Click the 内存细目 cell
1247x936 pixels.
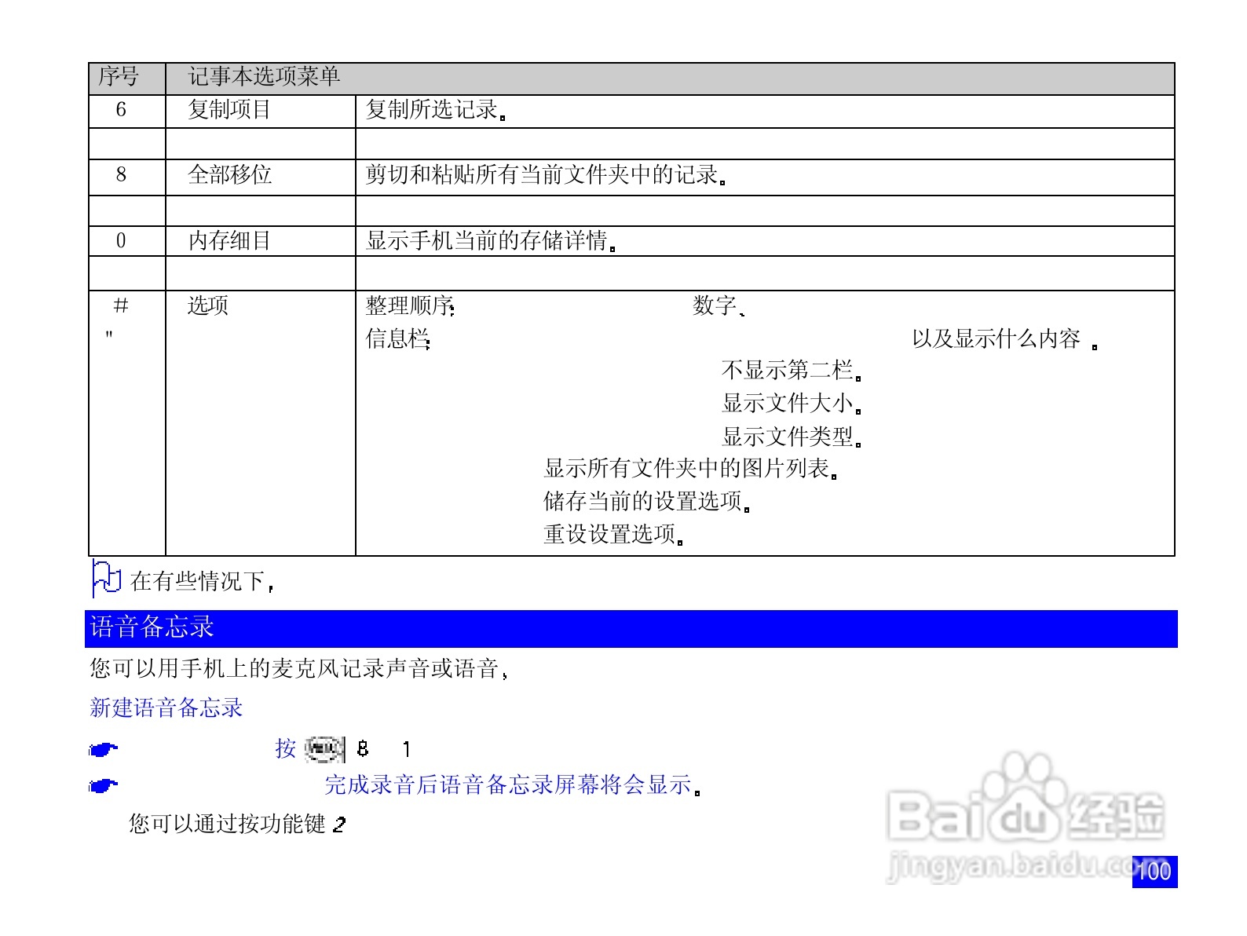pyautogui.click(x=261, y=240)
